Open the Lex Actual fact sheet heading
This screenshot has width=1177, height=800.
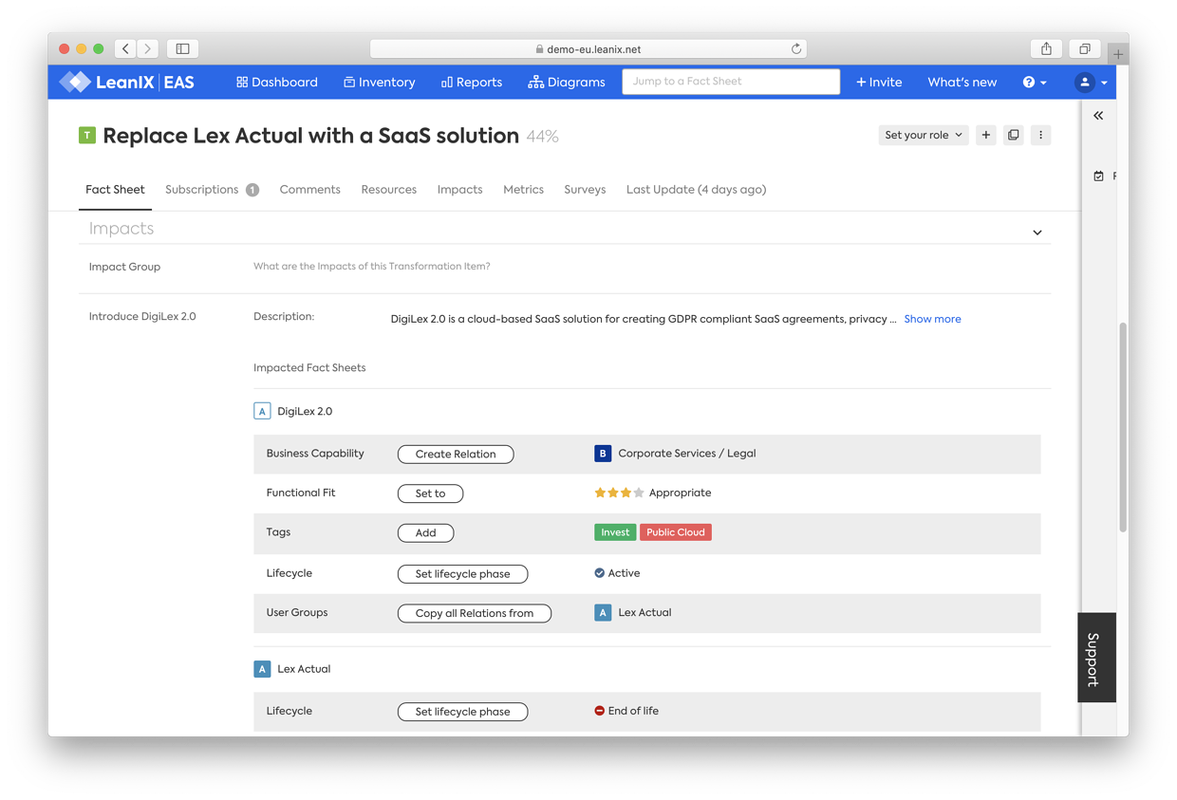[x=304, y=669]
